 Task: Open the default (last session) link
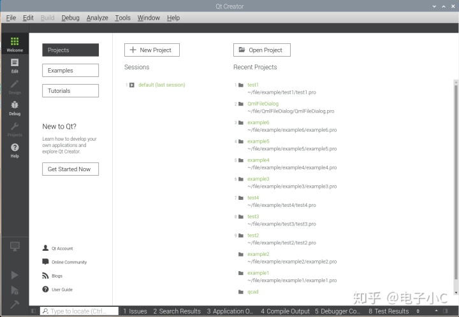pos(161,85)
